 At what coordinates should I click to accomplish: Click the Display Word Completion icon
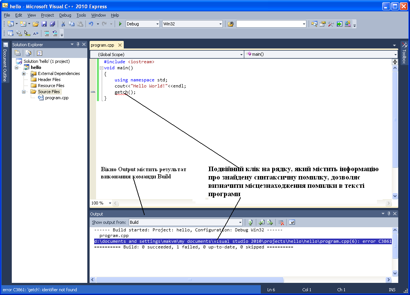(36, 33)
